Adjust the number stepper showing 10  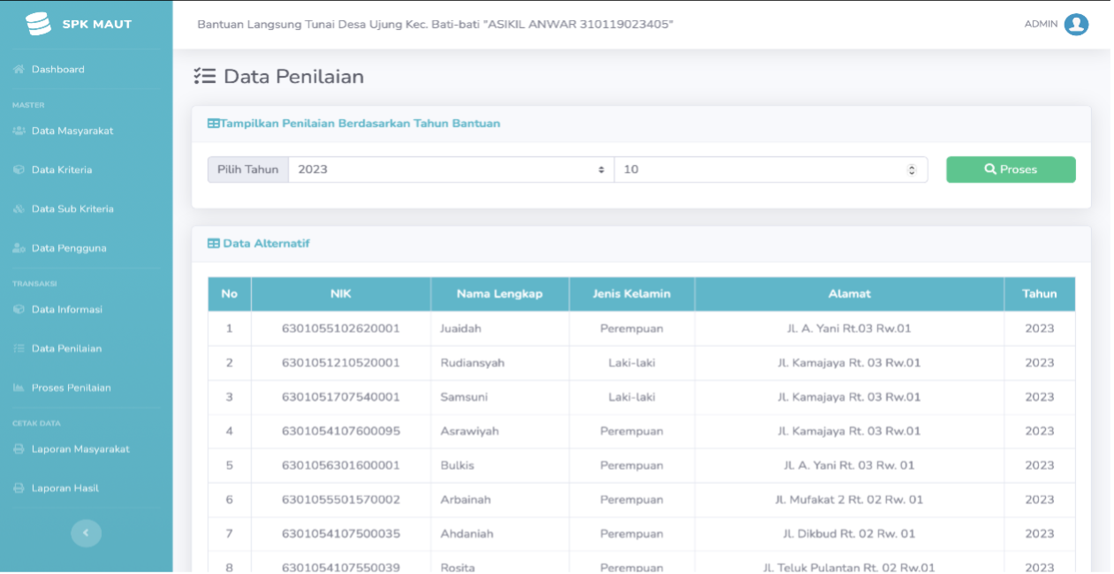771,170
